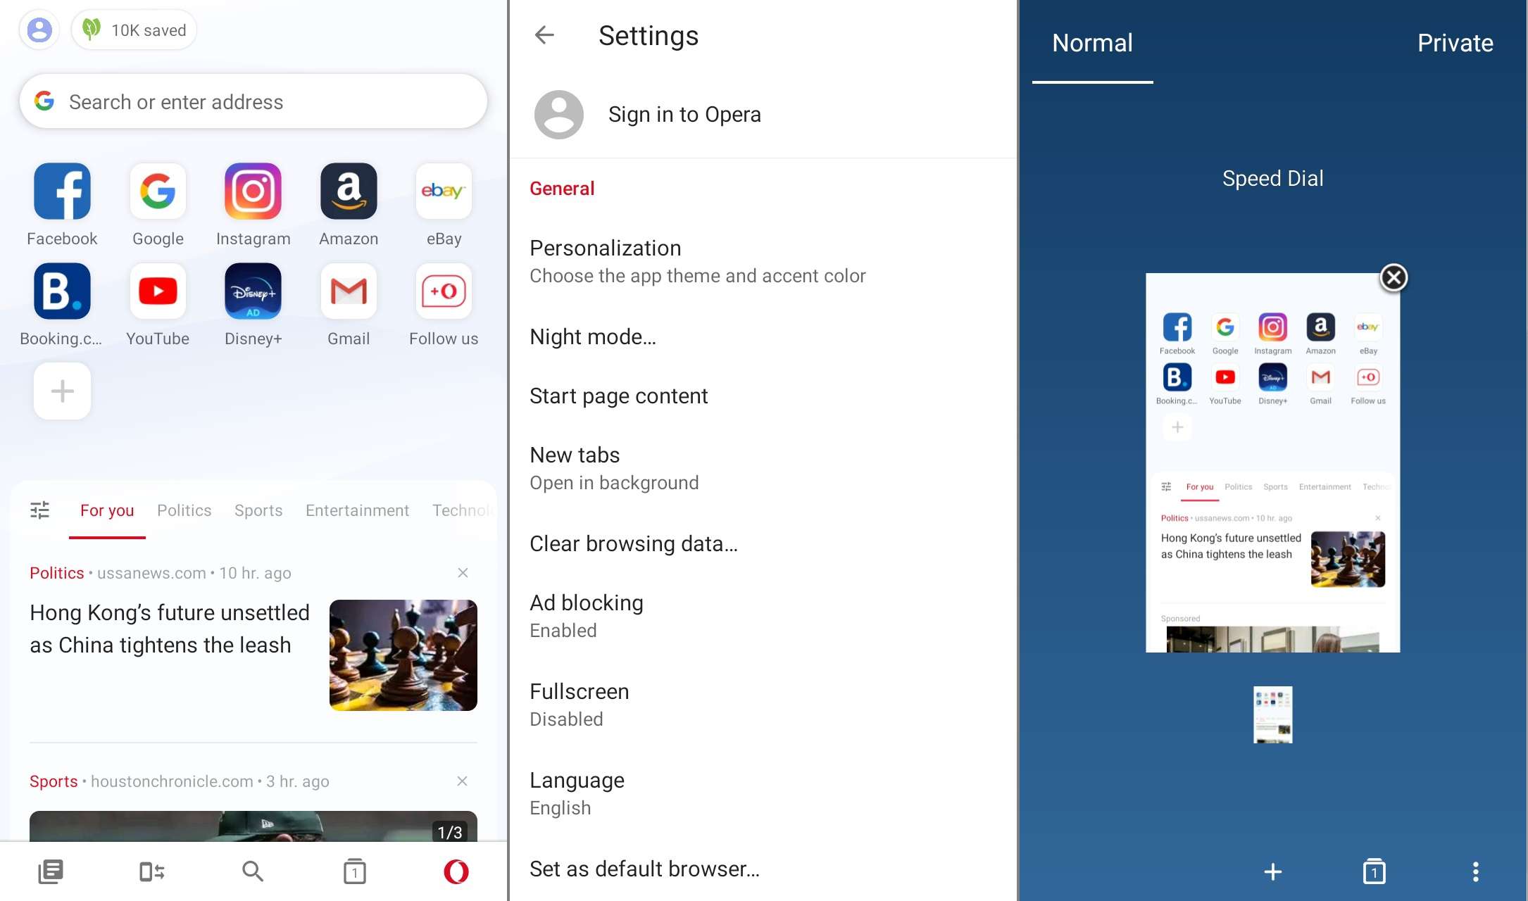Open the chess pieces article thumbnail
This screenshot has height=901, width=1528.
403,655
